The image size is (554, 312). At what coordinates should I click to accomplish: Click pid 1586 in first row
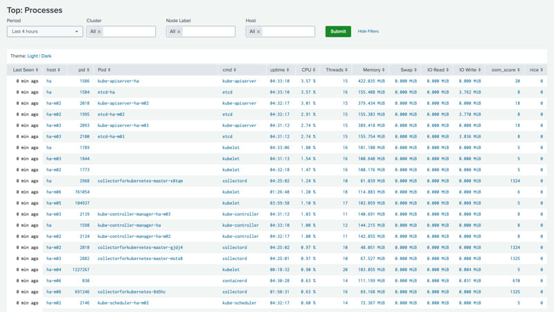84,81
